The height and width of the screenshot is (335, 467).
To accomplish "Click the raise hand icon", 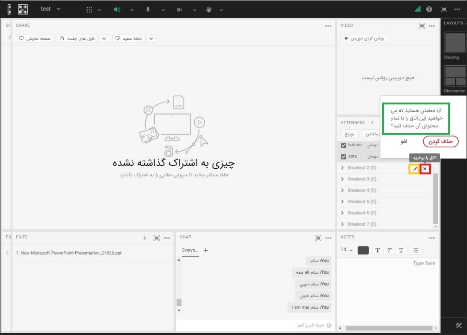I will [209, 10].
